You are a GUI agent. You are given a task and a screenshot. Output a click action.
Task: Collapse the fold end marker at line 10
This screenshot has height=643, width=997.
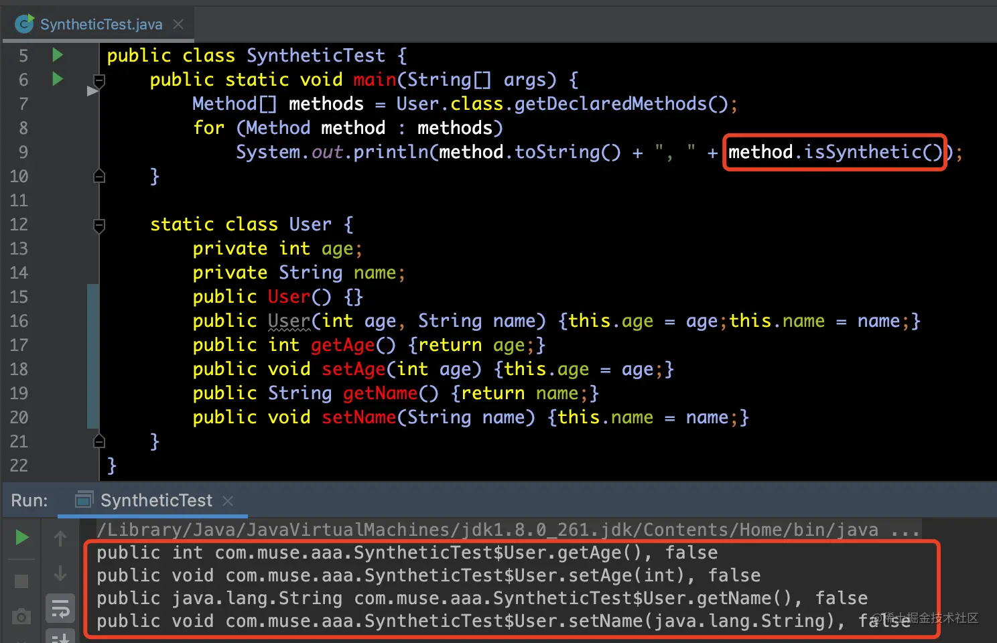[x=99, y=176]
